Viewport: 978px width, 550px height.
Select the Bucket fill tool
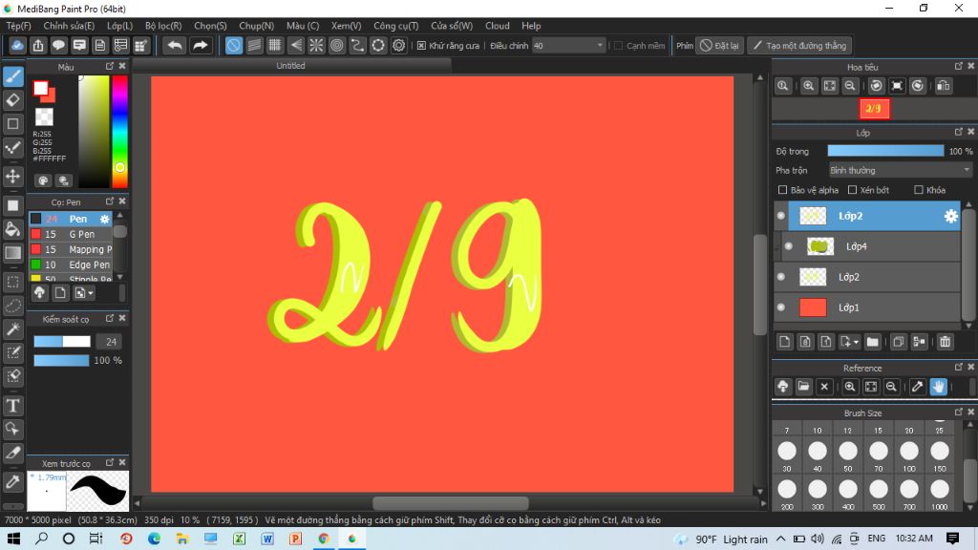(13, 229)
